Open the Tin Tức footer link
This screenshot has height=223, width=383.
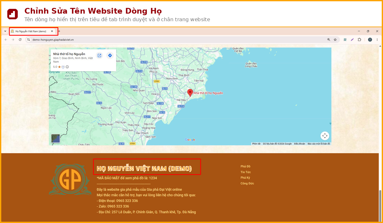click(x=246, y=172)
